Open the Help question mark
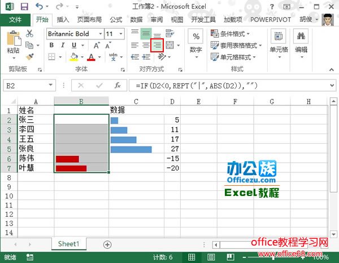Screen dimensions: 339x263 click(x=272, y=7)
